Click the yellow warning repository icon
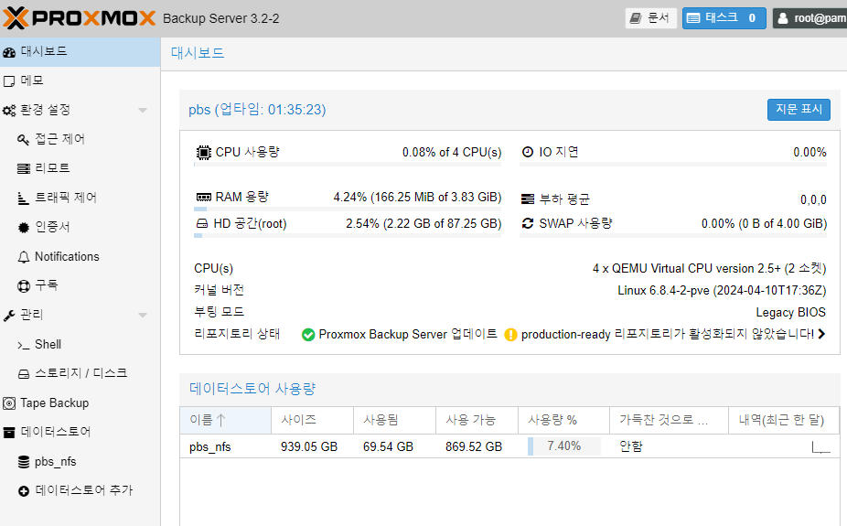This screenshot has width=847, height=526. tap(510, 335)
